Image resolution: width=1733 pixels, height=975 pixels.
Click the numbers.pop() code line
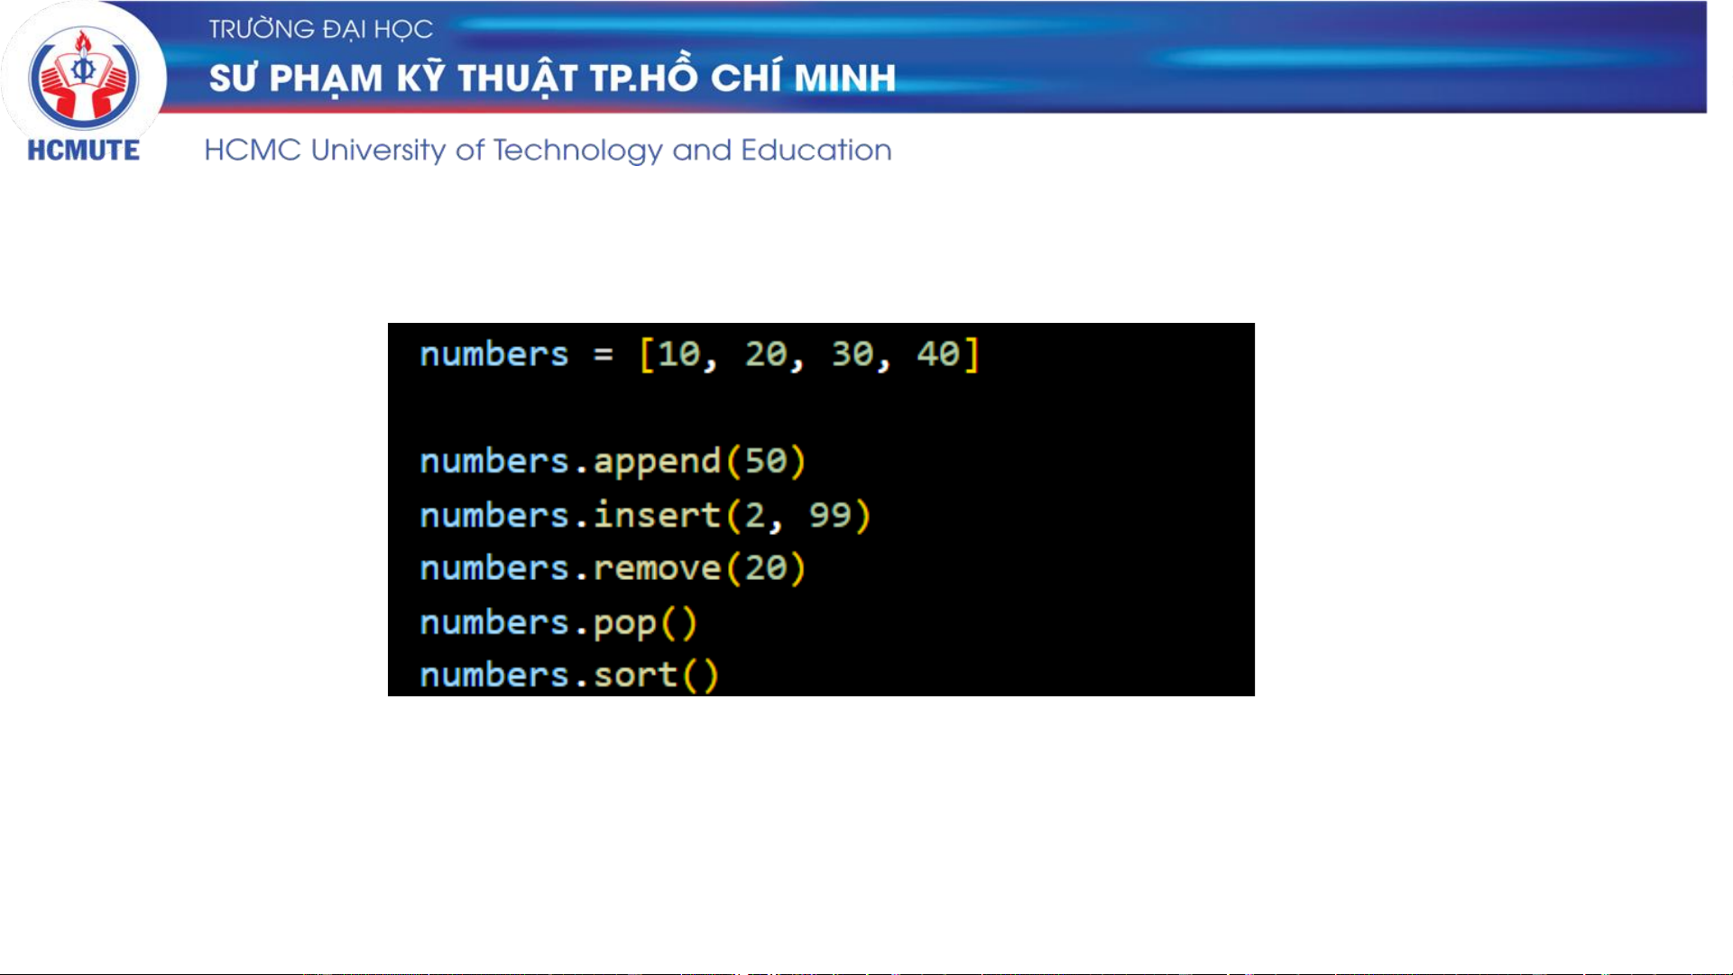coord(558,622)
